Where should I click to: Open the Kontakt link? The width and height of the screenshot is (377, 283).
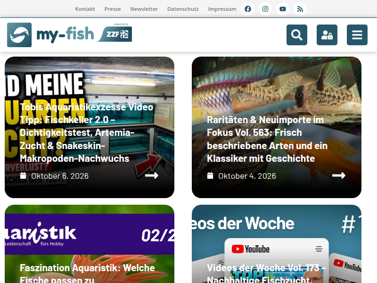(x=85, y=9)
